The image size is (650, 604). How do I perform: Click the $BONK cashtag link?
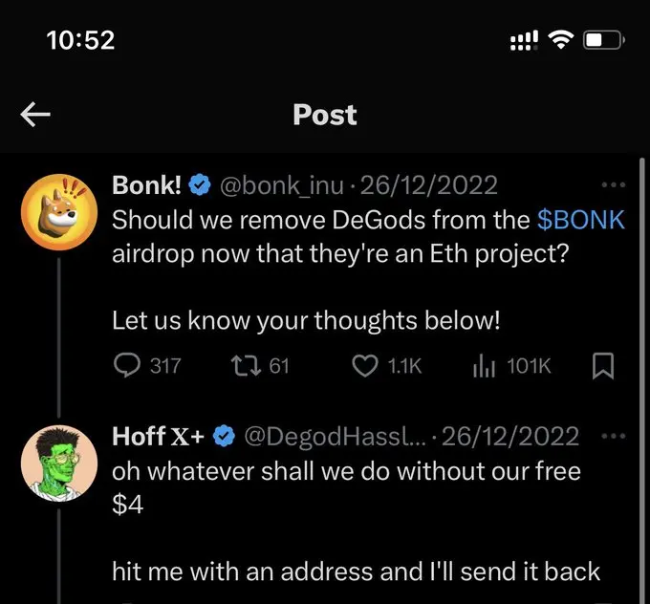[581, 220]
